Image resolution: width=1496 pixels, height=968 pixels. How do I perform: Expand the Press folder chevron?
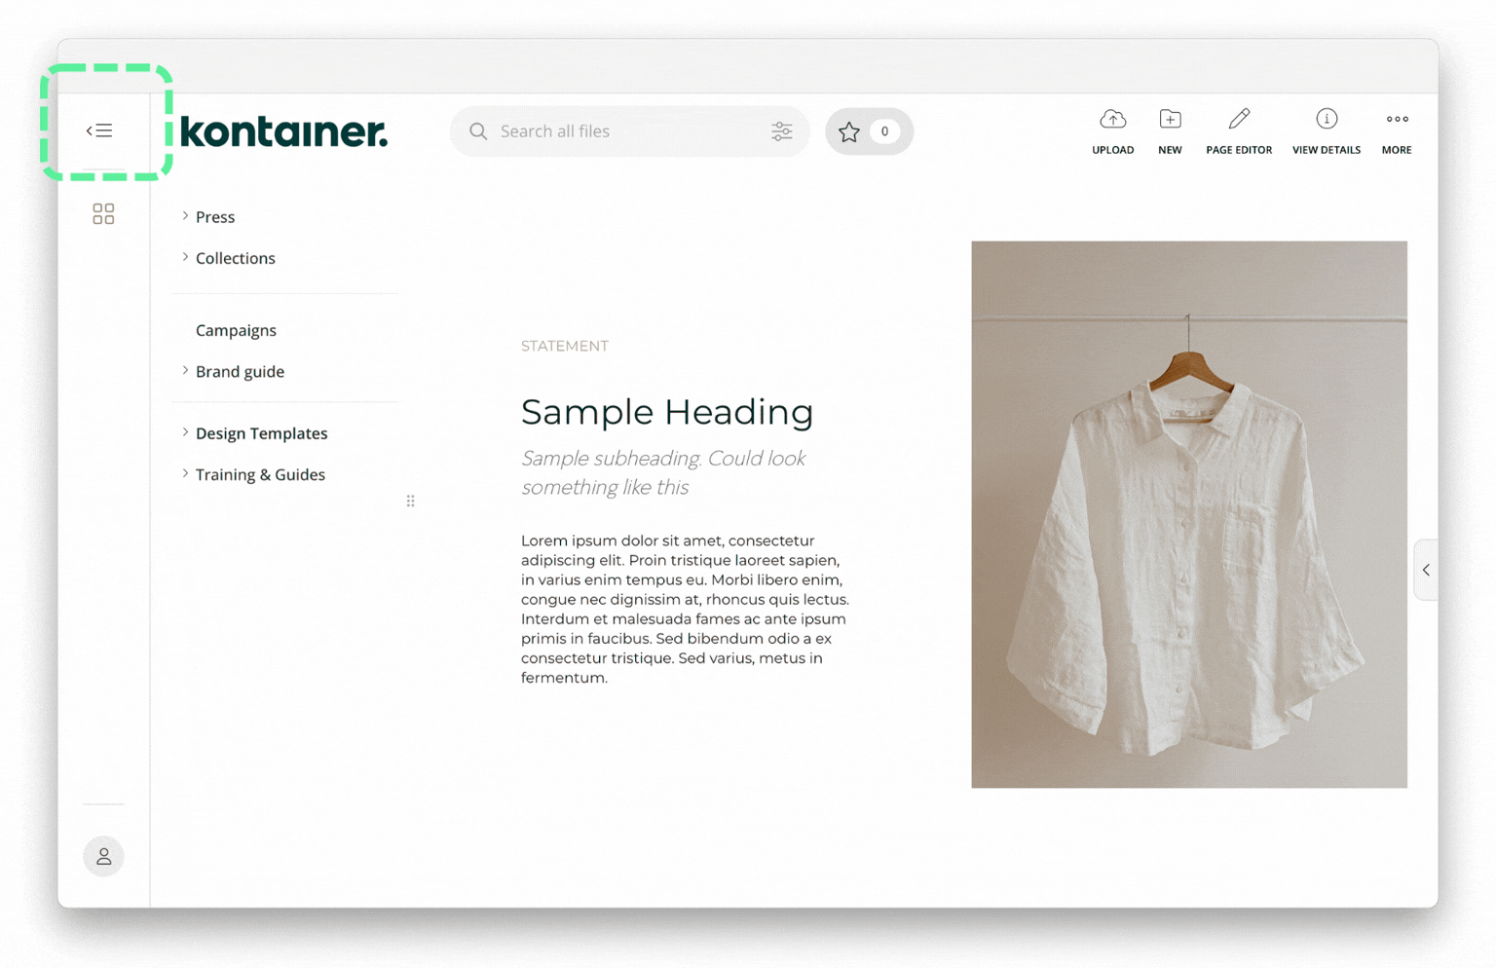185,216
